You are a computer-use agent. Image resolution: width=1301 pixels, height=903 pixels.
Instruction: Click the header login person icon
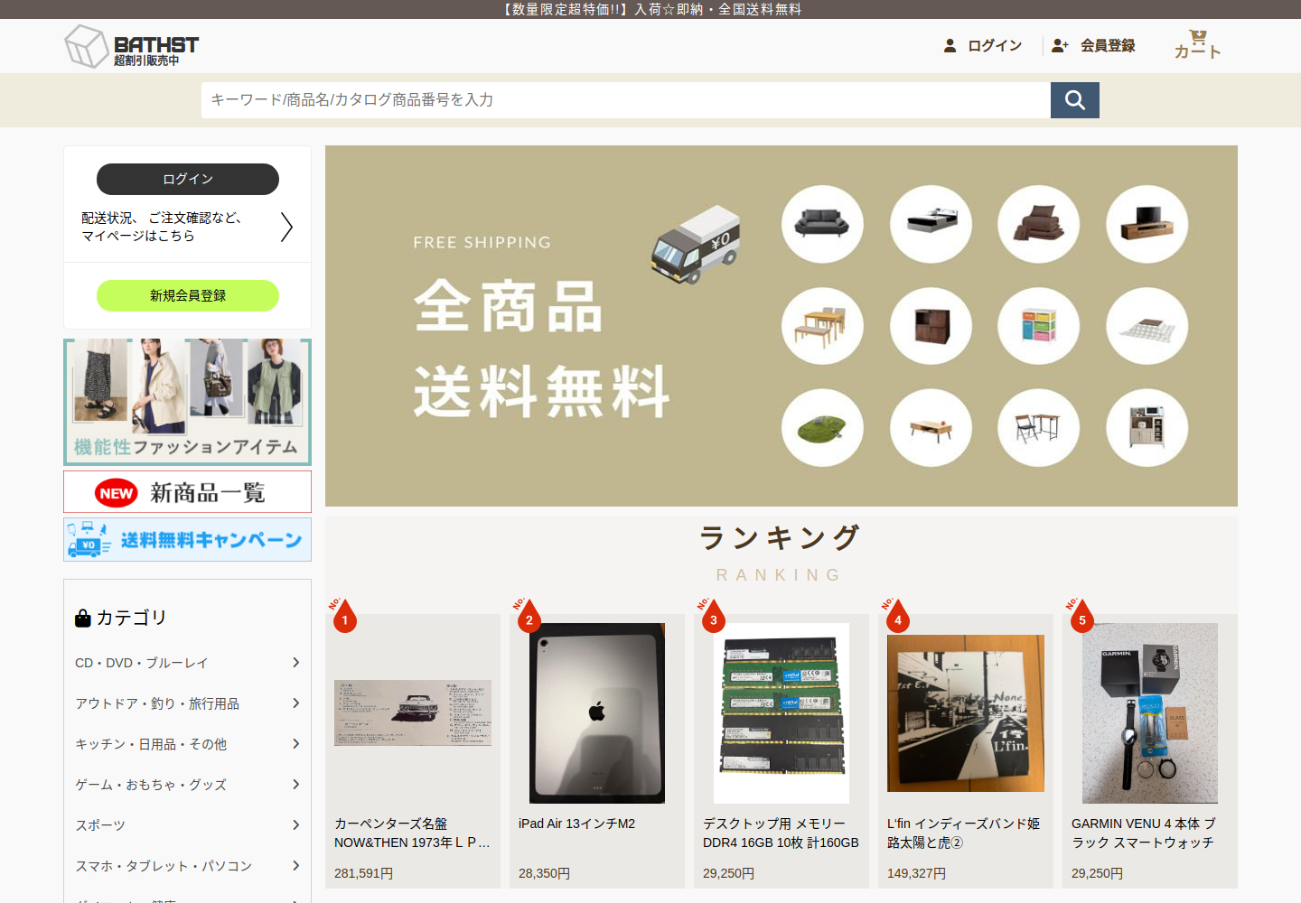click(x=950, y=45)
